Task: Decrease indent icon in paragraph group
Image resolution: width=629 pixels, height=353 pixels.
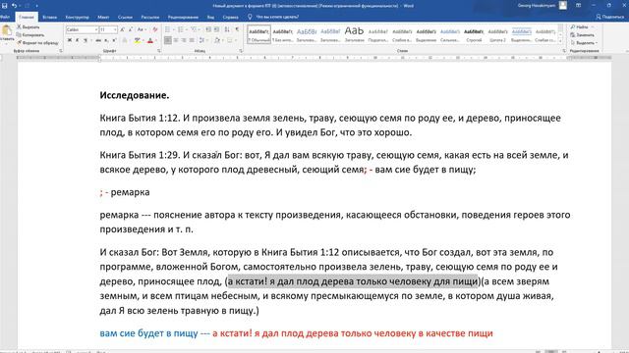Action: (x=208, y=29)
